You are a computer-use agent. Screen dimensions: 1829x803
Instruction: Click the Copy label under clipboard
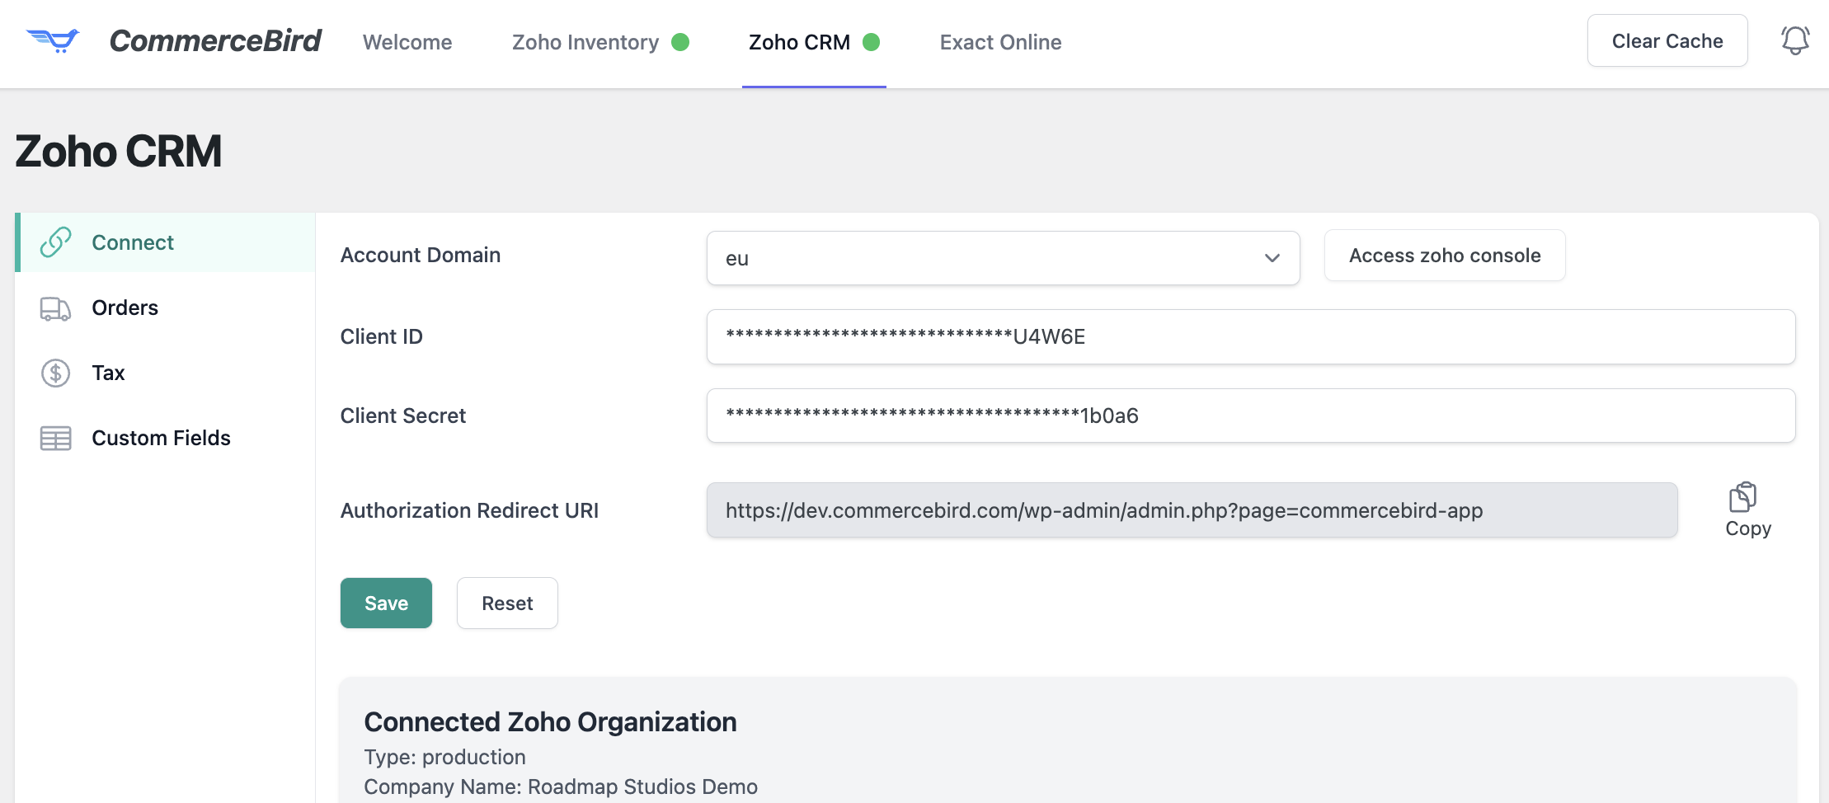(x=1748, y=528)
